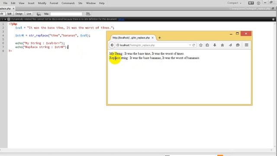Viewport: 277px width, 156px height.
Task: Open the Insert menu
Action: pos(31,3)
